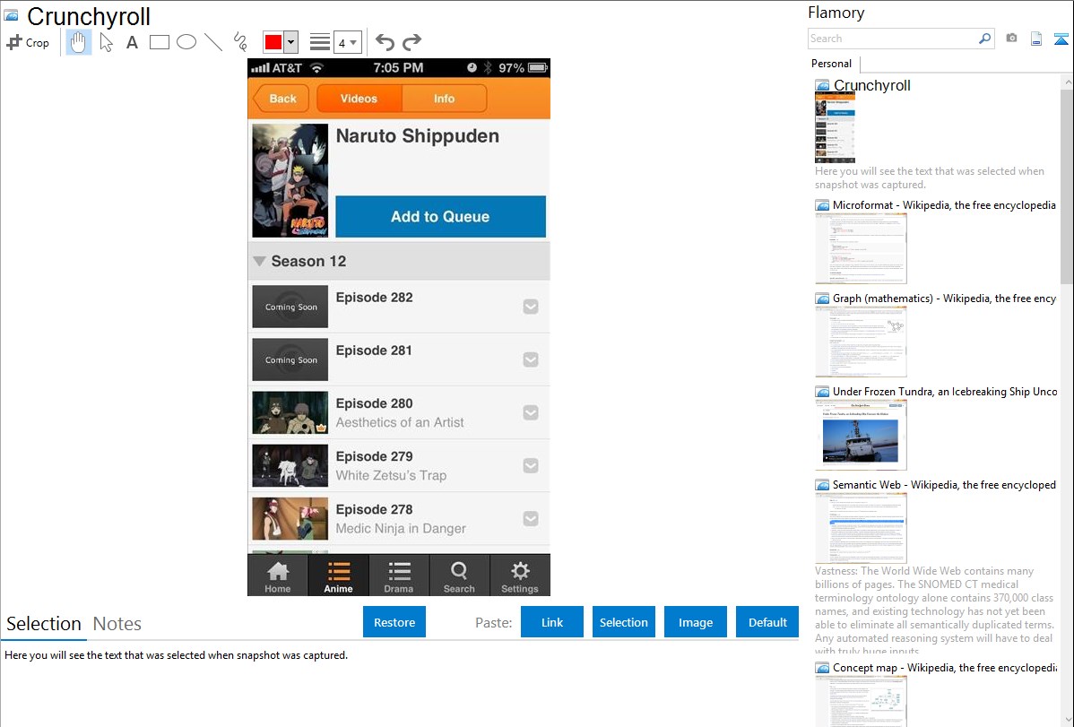Click the 'Naruto Shippuden' series title text
The width and height of the screenshot is (1074, 727).
(x=417, y=136)
